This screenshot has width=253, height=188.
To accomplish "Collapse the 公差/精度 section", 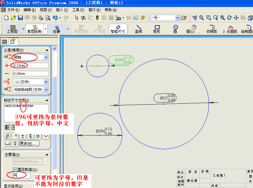I will 47,50.
